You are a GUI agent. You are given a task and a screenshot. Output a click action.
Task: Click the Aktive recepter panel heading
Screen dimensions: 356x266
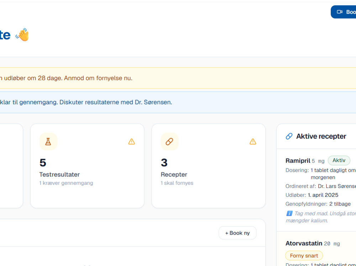click(321, 136)
